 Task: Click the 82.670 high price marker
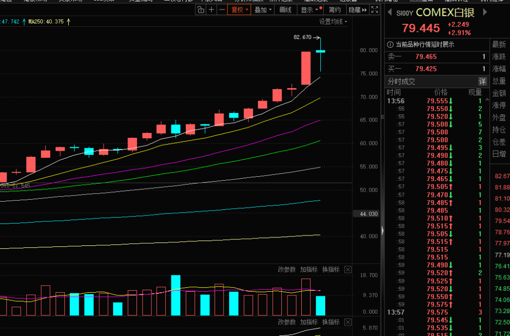click(302, 37)
